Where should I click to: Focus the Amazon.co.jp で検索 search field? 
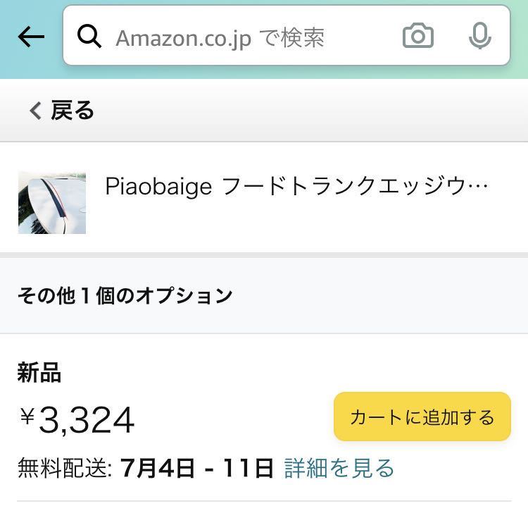[x=287, y=35]
